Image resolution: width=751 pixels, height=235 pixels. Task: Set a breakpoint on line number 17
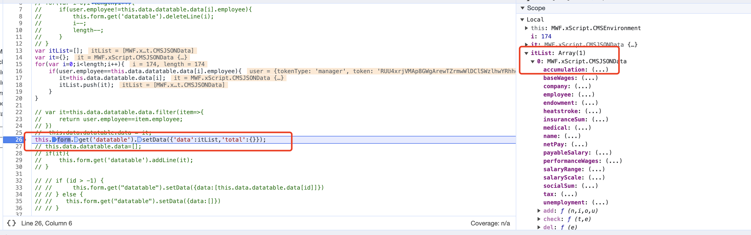click(19, 78)
